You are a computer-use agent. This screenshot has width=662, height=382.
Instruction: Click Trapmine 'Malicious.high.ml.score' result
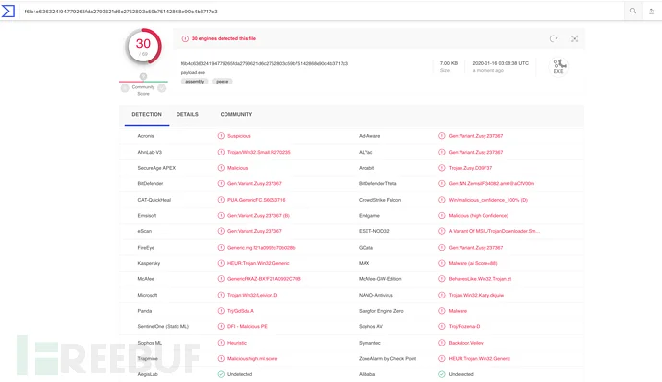[252, 358]
